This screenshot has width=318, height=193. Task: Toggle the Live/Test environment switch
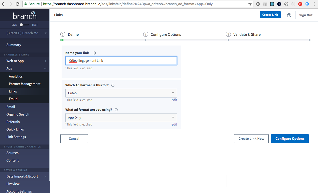coord(24,25)
